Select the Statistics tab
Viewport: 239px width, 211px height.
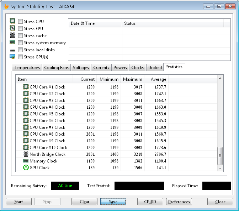coord(174,67)
